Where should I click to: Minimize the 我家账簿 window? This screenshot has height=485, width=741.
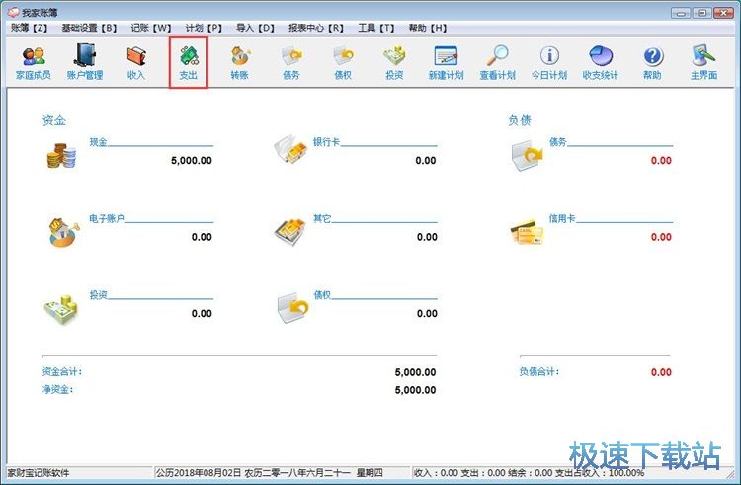click(681, 13)
